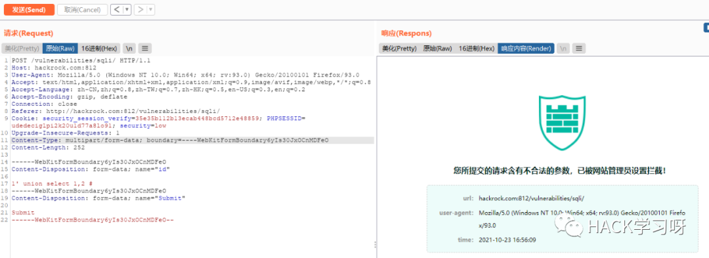This screenshot has height=258, width=709.
Task: Go forward with the right arrow
Action: click(140, 9)
